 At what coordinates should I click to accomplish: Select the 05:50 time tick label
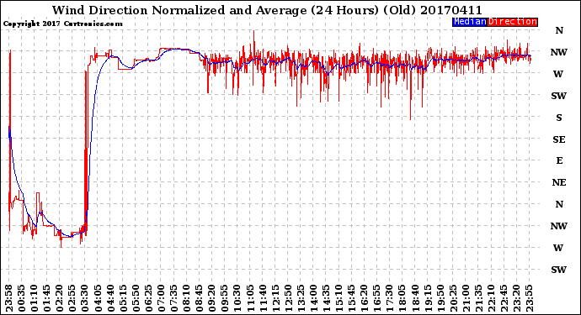pos(136,298)
